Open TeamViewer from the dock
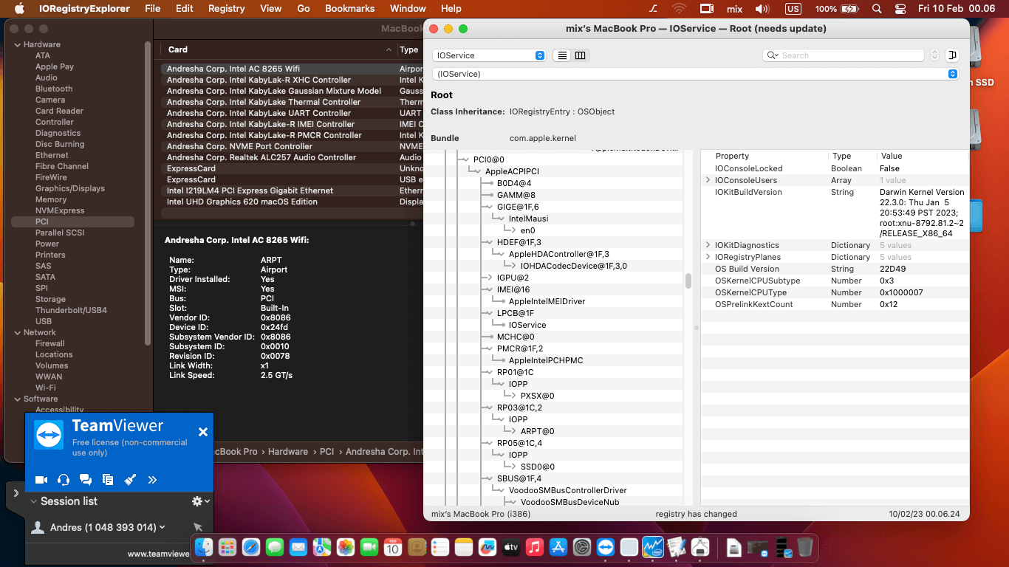 pos(606,547)
